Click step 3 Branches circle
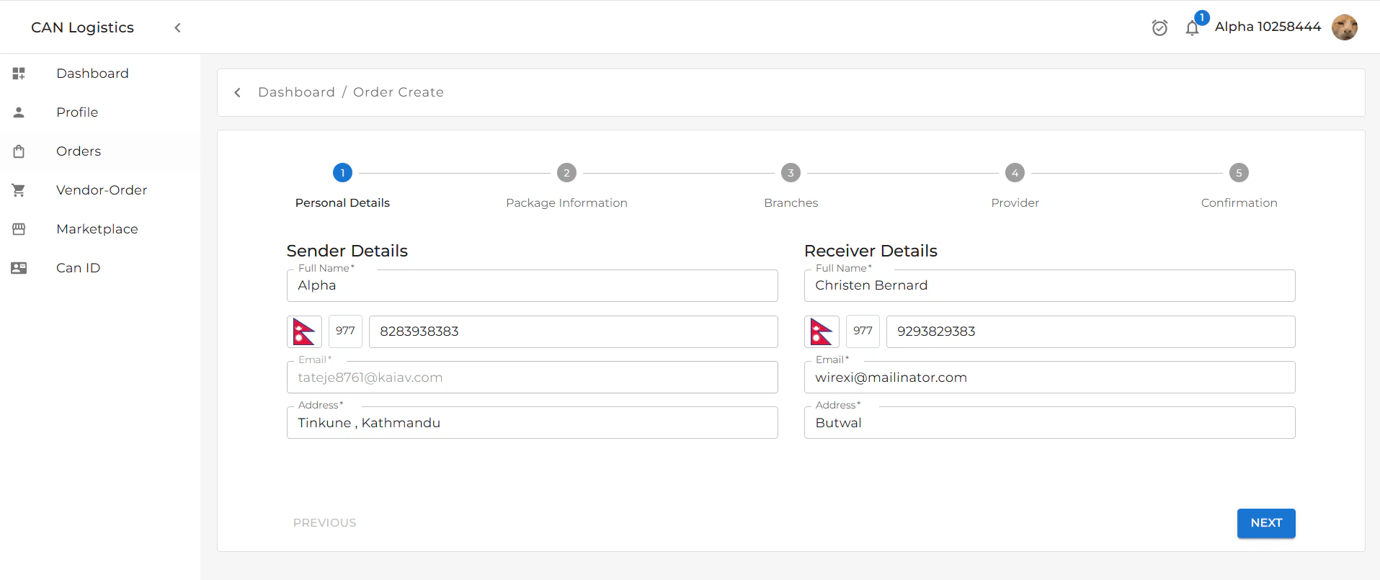Screen dimensions: 1380x580 791,173
